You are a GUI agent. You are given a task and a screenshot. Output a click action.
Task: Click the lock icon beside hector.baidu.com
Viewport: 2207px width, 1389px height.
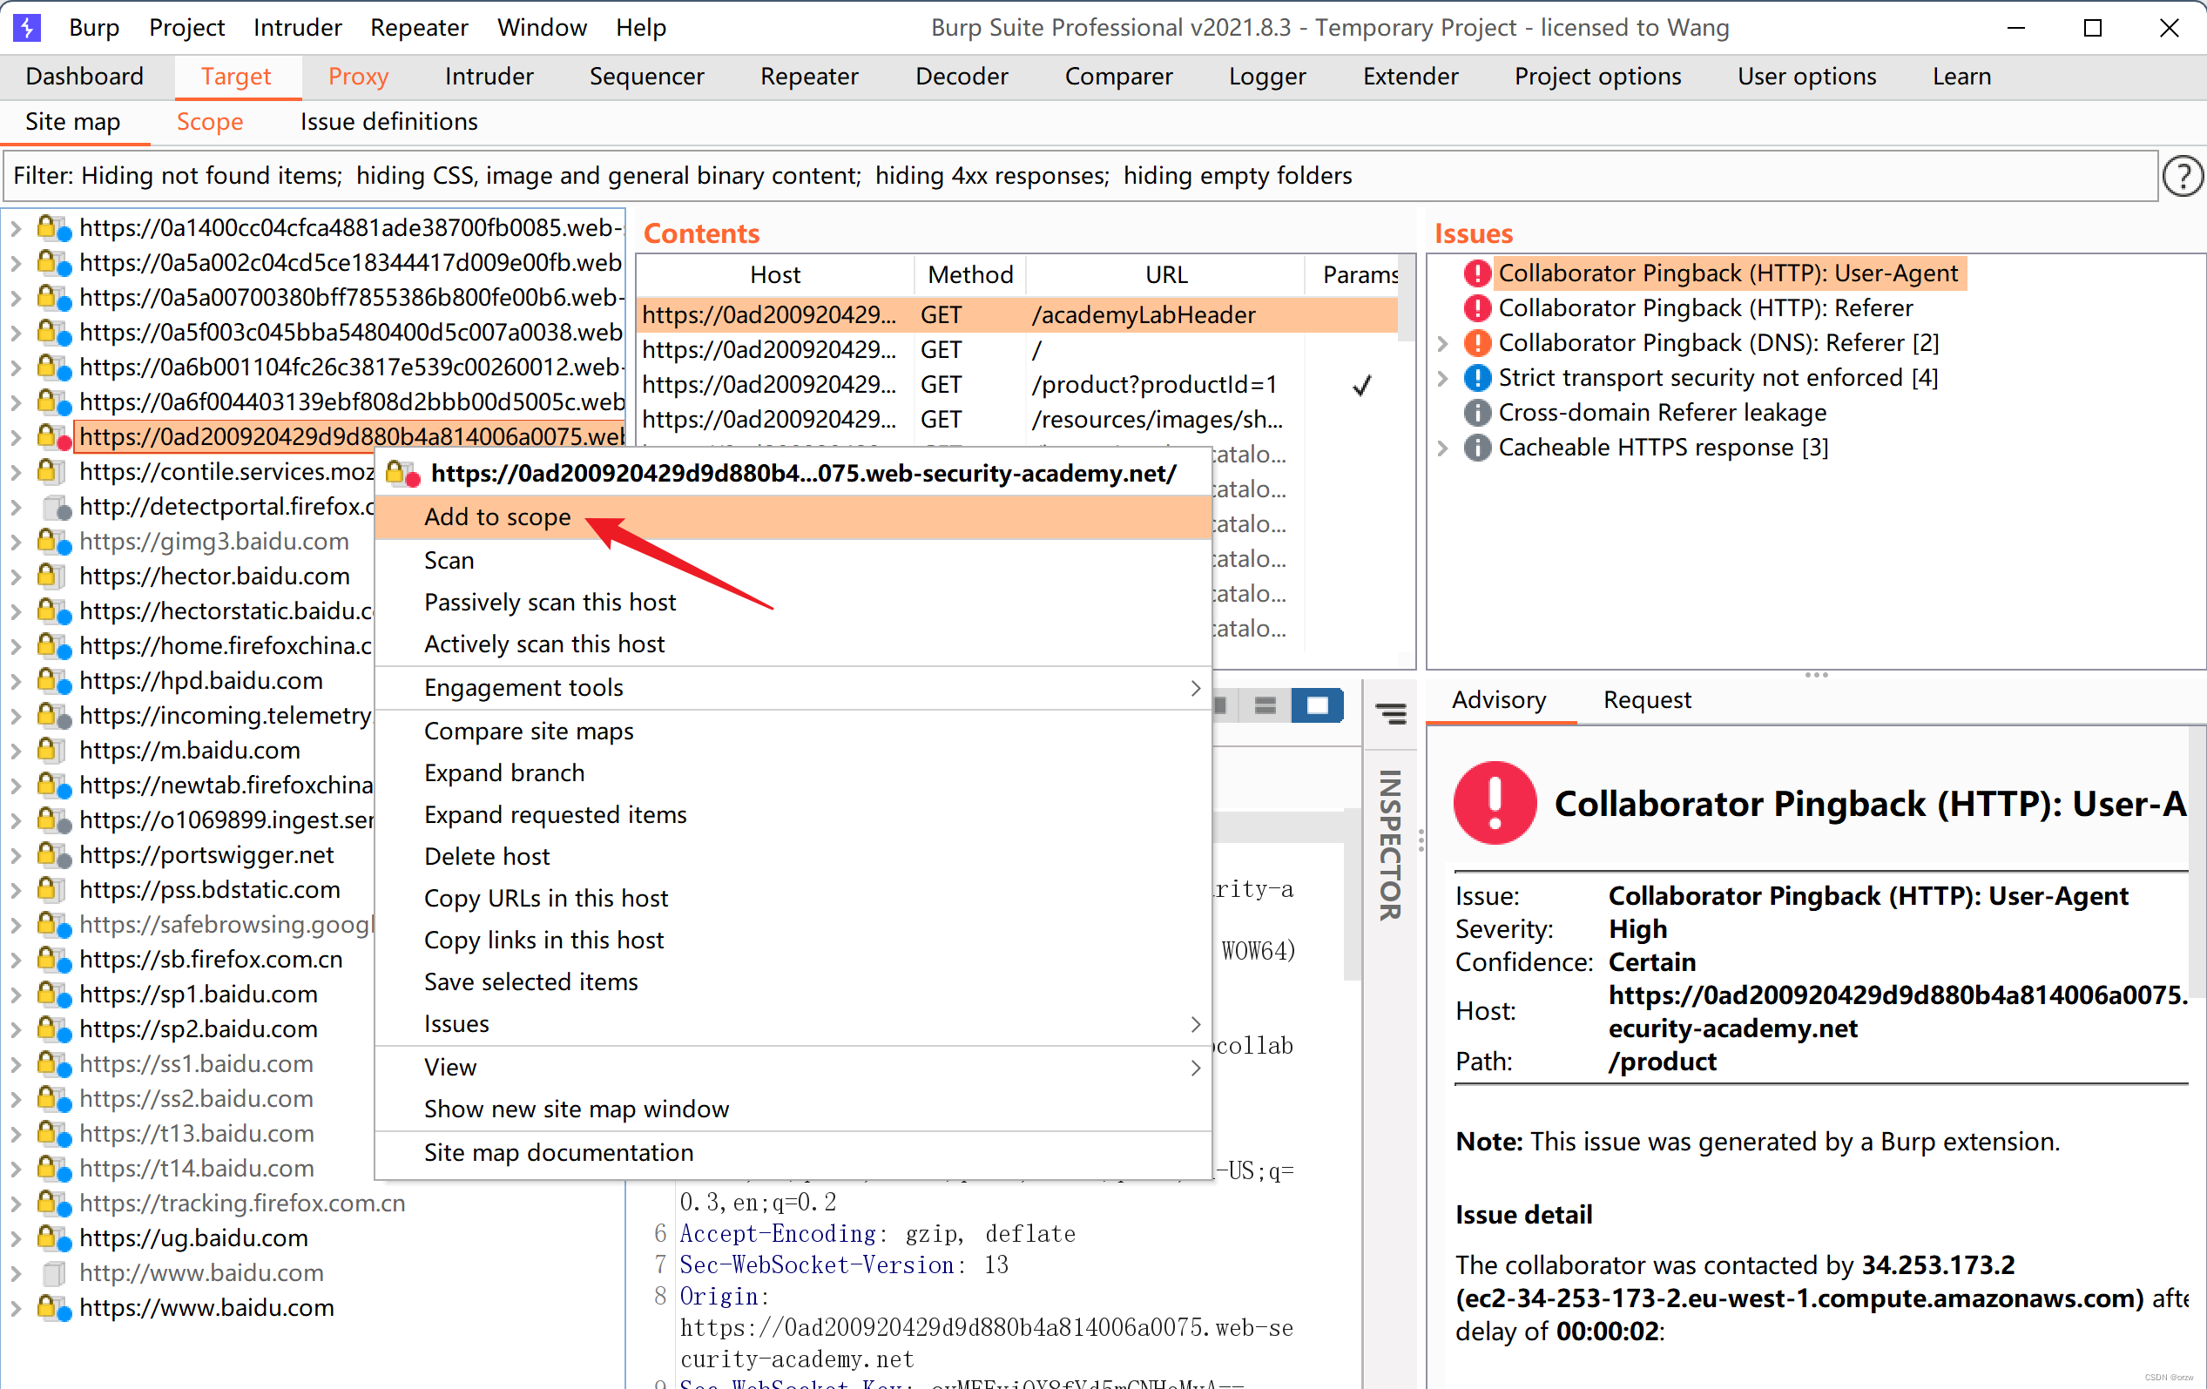click(51, 577)
